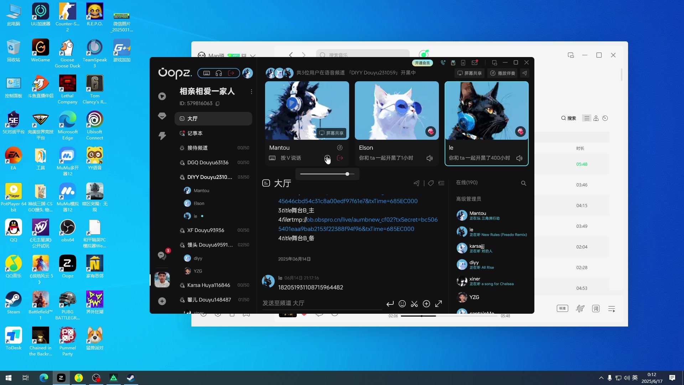684x385 pixels.
Task: Open the gift icon in Oopz title bar
Action: coord(453,63)
